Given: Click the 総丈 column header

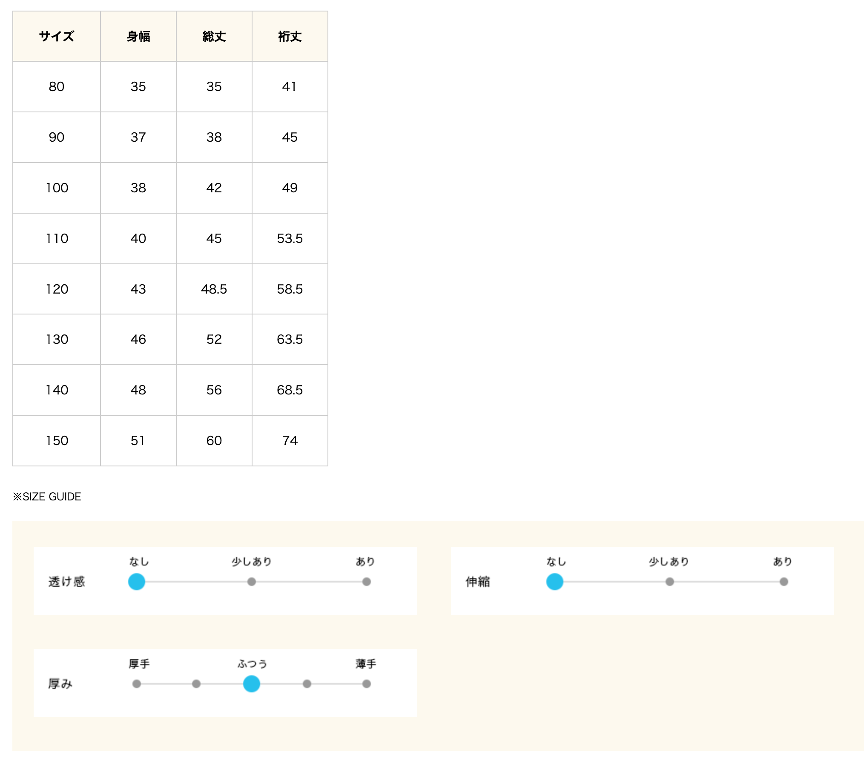Looking at the screenshot, I should [x=214, y=37].
